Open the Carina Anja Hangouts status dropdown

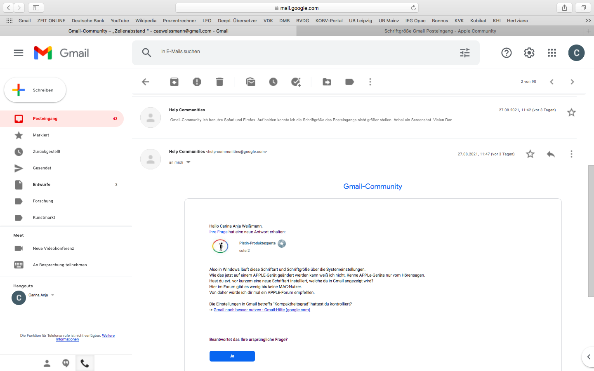point(52,295)
